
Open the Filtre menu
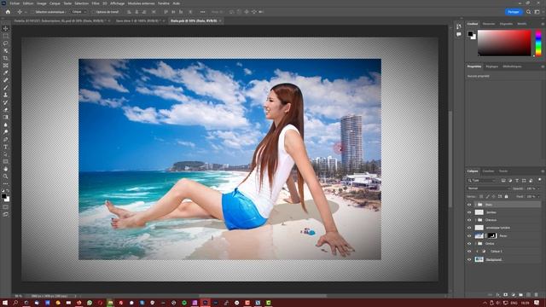96,3
